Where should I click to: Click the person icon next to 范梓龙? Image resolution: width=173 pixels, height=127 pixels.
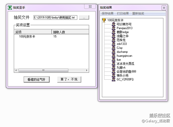114,40
